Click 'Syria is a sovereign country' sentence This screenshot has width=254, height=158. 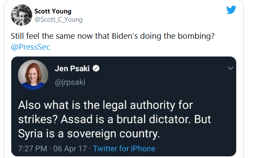click(89, 134)
